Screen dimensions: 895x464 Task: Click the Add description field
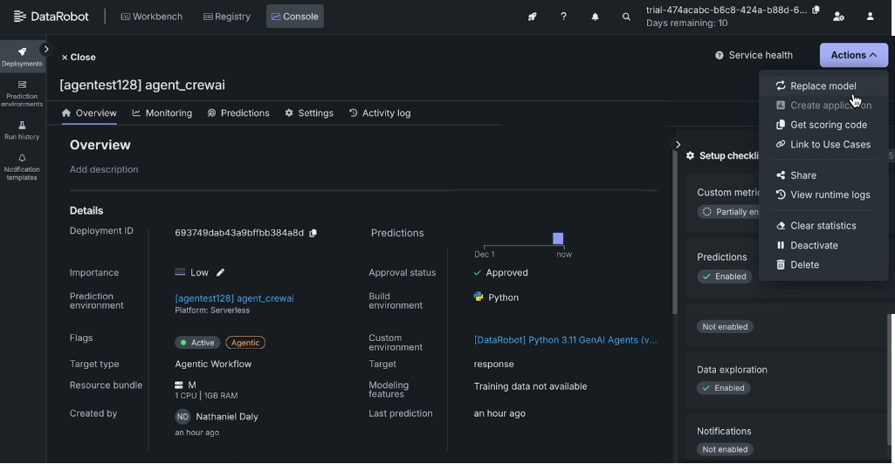click(x=104, y=170)
